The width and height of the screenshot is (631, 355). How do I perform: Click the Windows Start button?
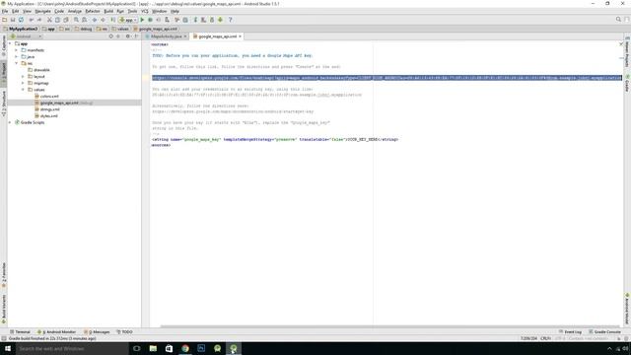(8, 348)
